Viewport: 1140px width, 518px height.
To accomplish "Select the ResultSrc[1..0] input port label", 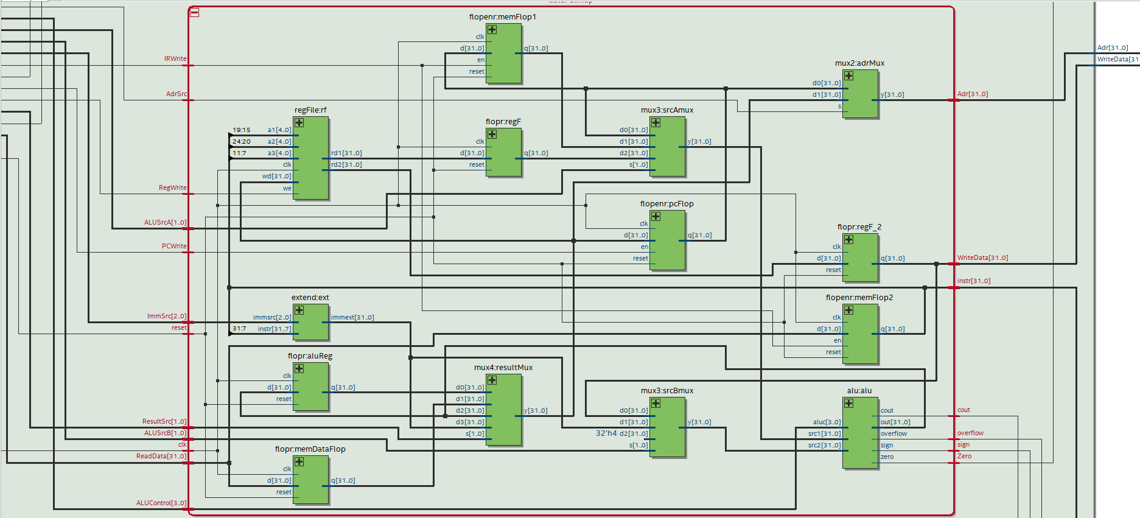I will coord(164,422).
